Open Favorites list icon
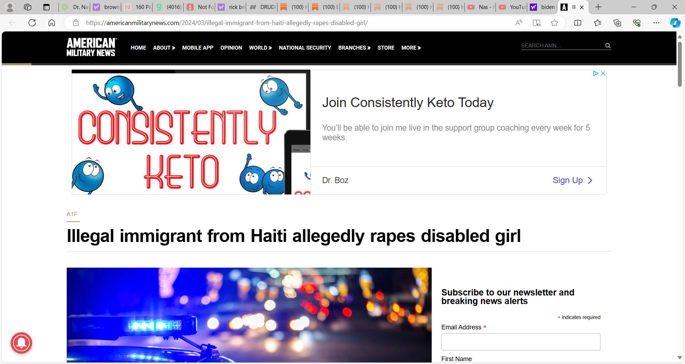This screenshot has height=364, width=685. tap(598, 23)
